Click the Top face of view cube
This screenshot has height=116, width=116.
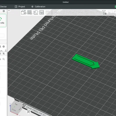point(16,104)
